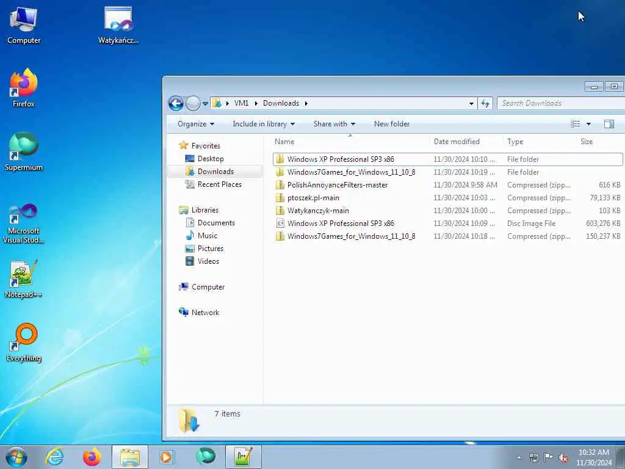Screen dimensions: 625x469
Task: Show hidden tray icons arrow
Action: pyautogui.click(x=519, y=457)
